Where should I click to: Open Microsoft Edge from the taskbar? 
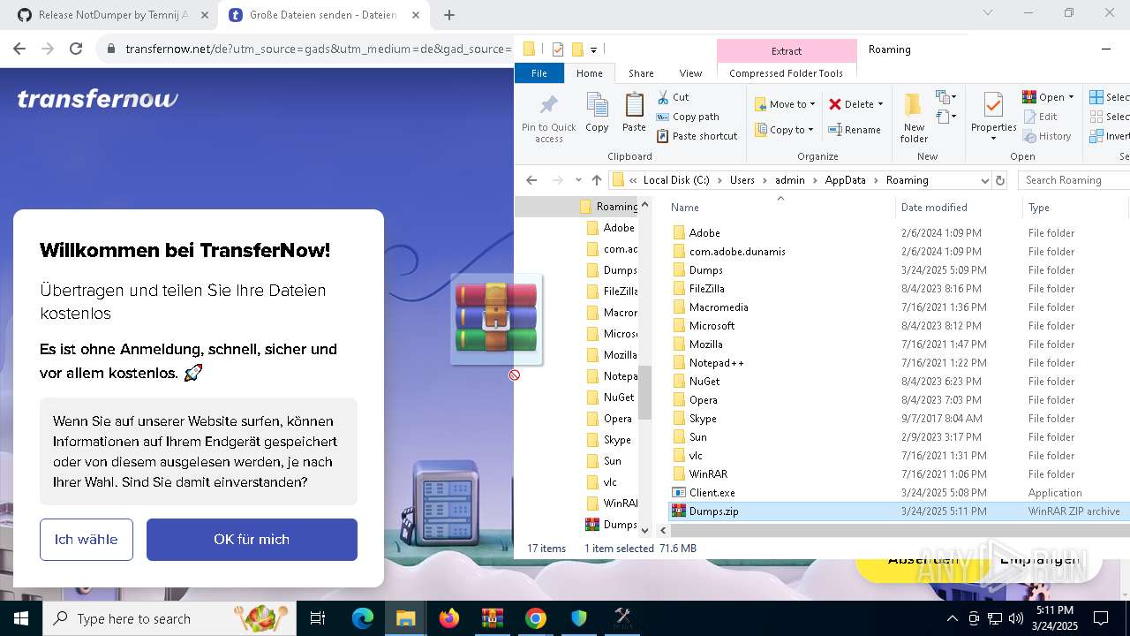pyautogui.click(x=363, y=618)
